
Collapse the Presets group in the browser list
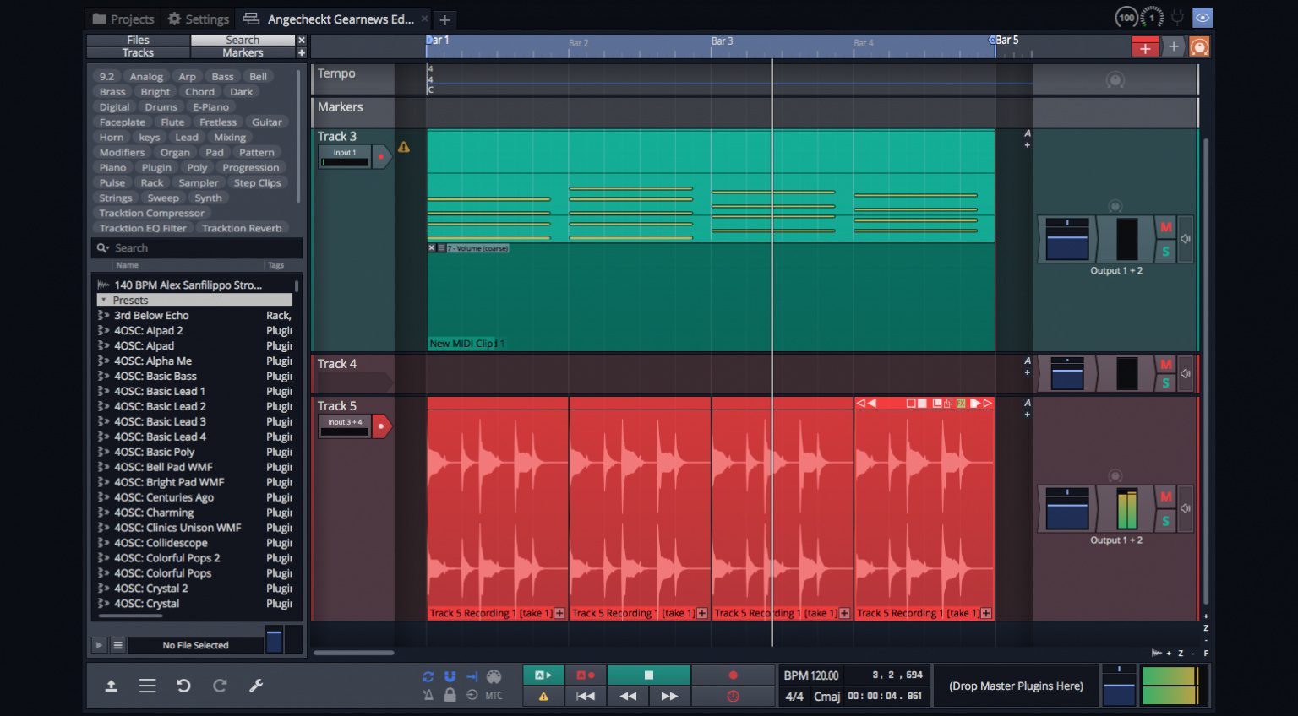click(103, 300)
